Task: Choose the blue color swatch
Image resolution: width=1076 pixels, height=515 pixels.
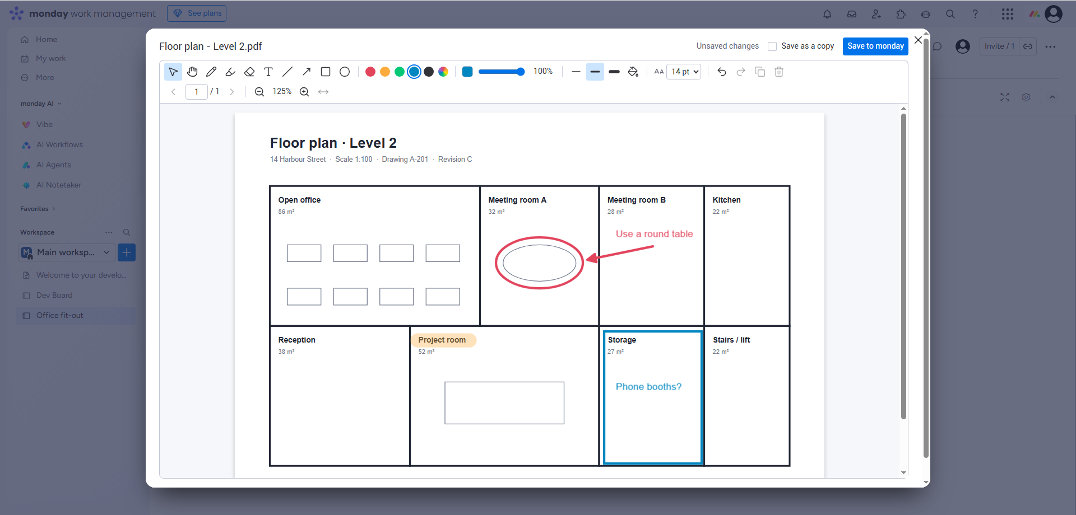Action: [414, 72]
